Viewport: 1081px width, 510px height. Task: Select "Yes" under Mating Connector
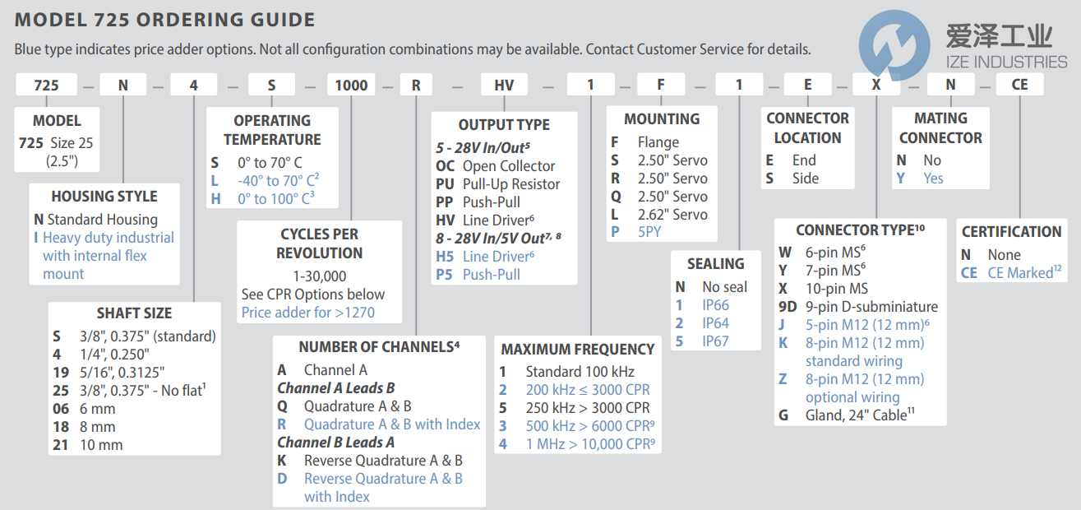[933, 178]
